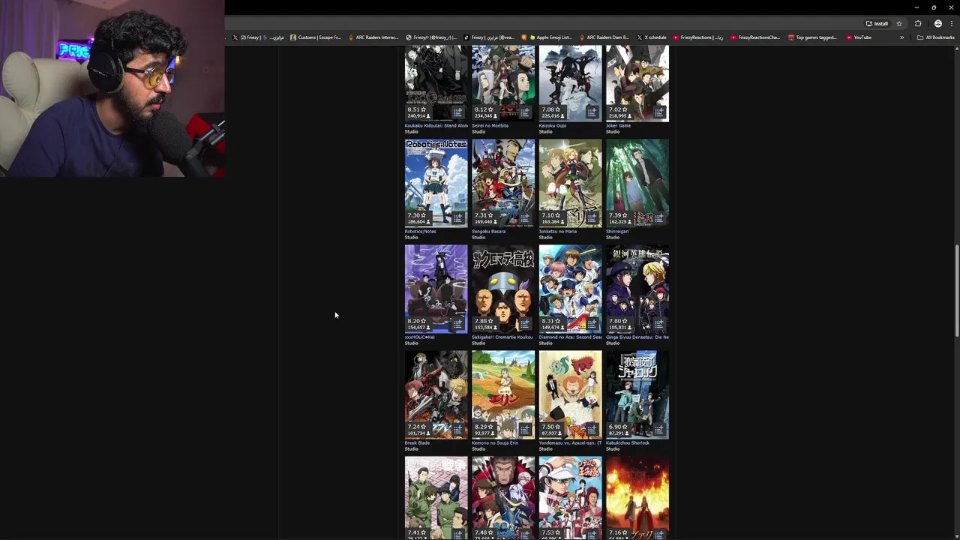Add Break Blade to list icon
Image resolution: width=960 pixels, height=540 pixels.
[457, 430]
